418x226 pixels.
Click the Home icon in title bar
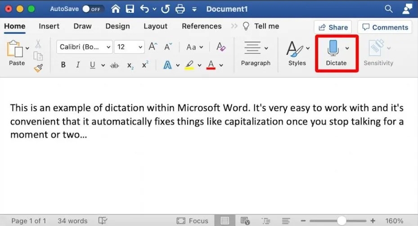(116, 9)
